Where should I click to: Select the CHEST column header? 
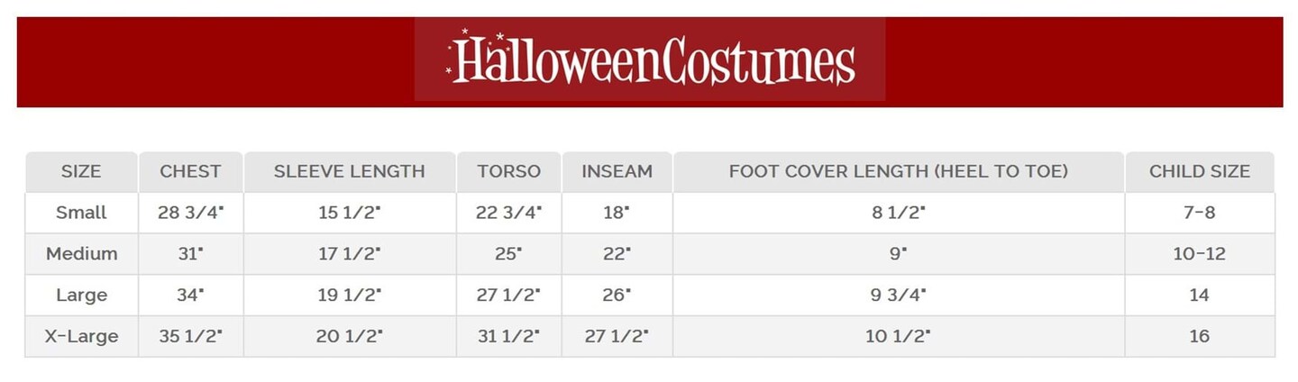pos(190,171)
